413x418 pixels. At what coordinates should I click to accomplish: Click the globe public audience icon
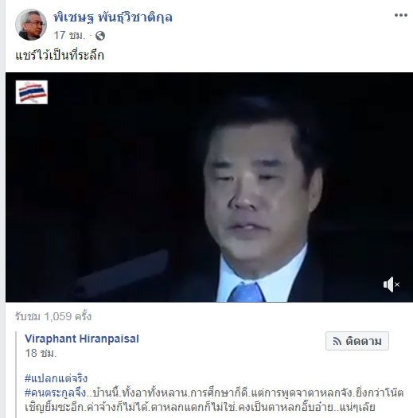[x=100, y=36]
